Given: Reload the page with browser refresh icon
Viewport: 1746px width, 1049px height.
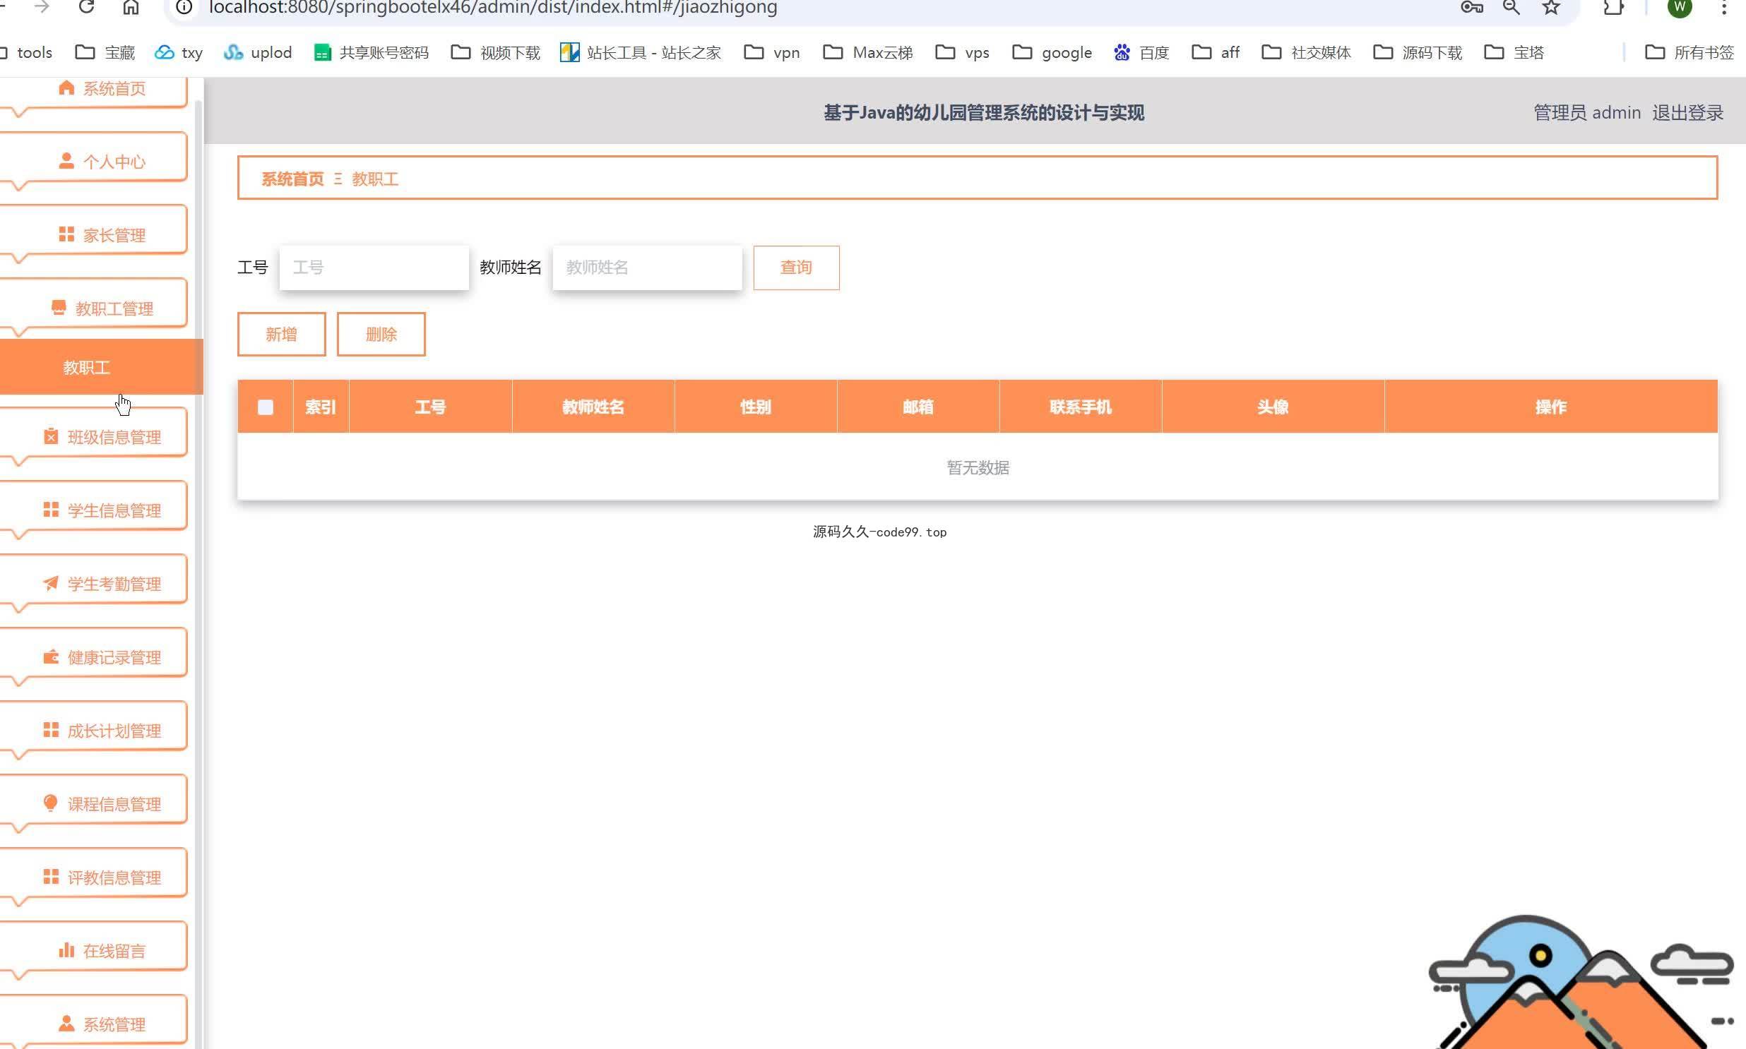Looking at the screenshot, I should [x=86, y=7].
